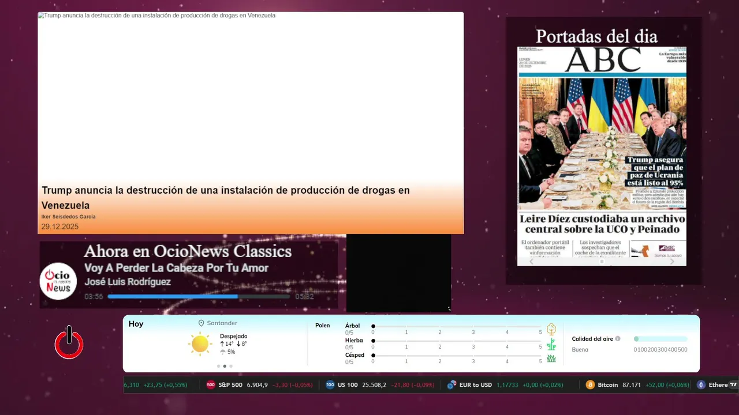Open the ABC newspaper front page
739x415 pixels.
click(x=602, y=156)
